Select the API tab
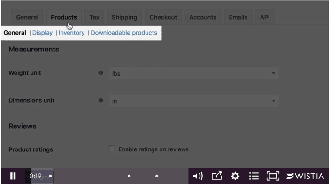This screenshot has width=330, height=184. 265,17
